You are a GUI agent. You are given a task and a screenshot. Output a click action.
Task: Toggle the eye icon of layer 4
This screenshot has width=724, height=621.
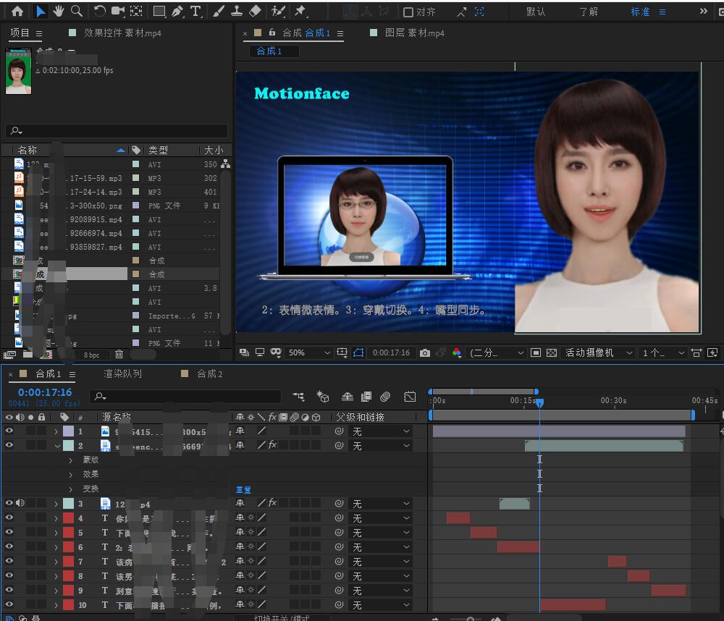9,518
